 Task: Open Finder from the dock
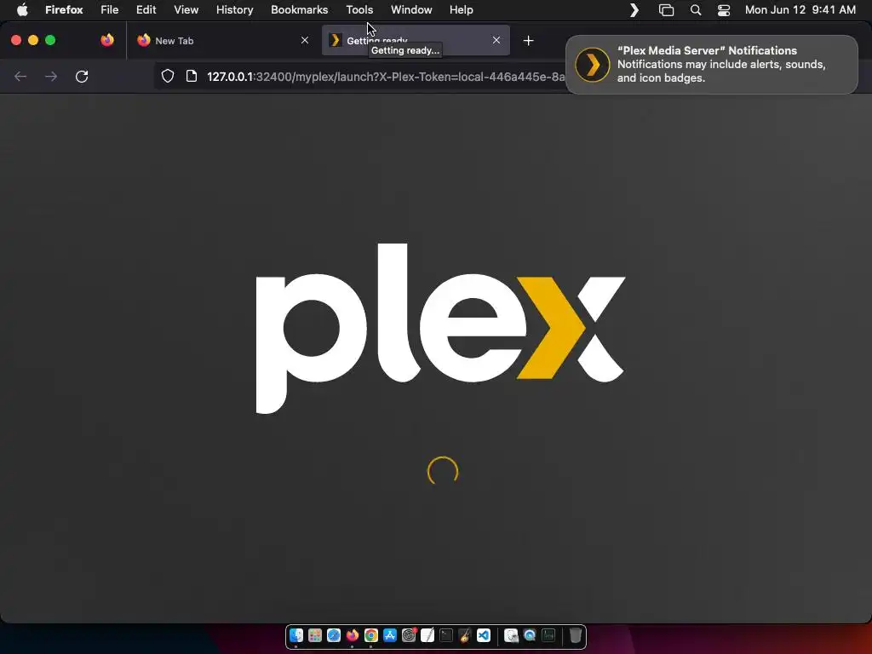tap(296, 635)
